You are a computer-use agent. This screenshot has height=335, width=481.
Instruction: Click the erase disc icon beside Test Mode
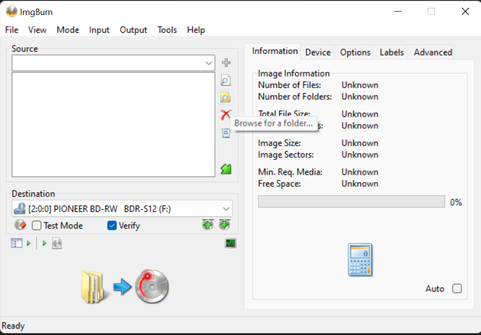20,225
